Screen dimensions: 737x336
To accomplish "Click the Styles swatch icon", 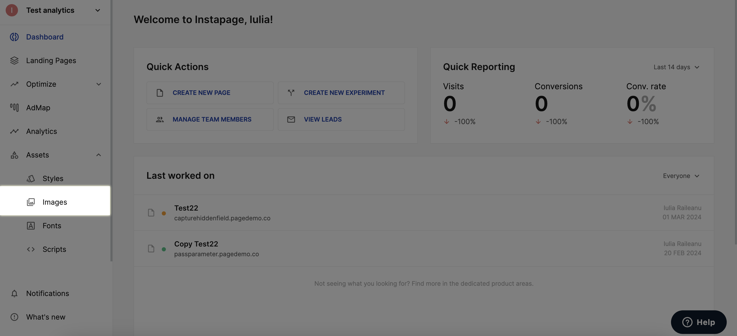I will tap(31, 179).
